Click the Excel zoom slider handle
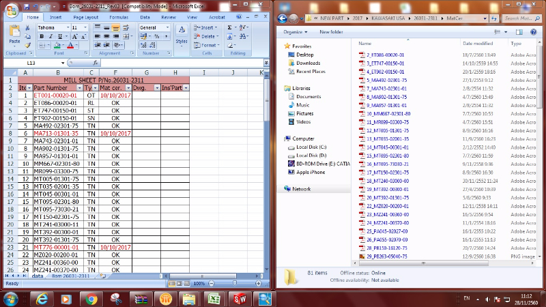Viewport: 546px width, 307px height. [x=233, y=283]
